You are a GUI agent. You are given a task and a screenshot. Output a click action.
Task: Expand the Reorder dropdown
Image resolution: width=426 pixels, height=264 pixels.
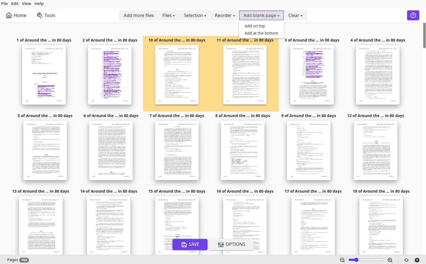225,15
